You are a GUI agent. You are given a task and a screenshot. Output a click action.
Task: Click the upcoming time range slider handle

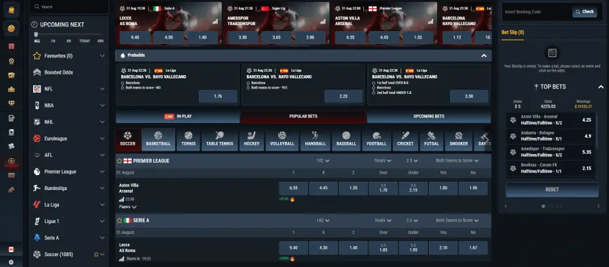coord(36,34)
